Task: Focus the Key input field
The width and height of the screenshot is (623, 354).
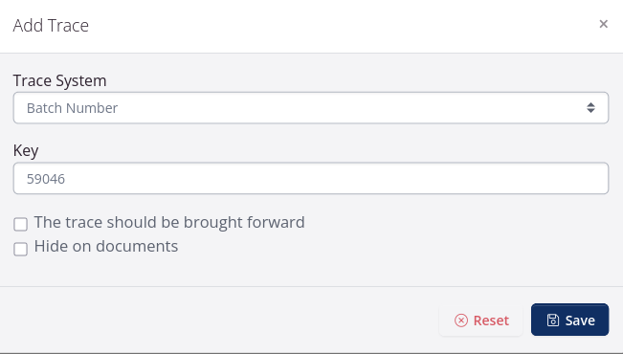Action: 311,178
